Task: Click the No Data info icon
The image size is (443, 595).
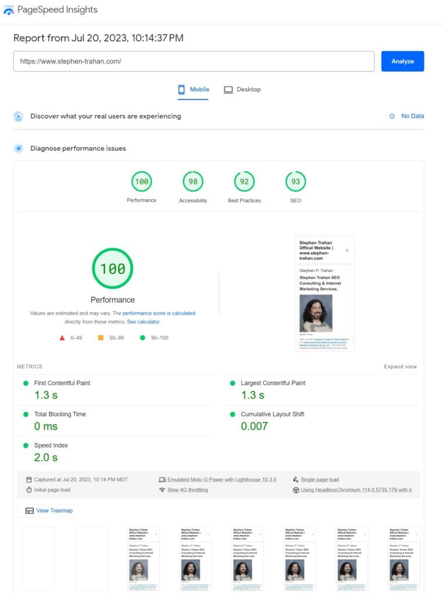Action: tap(392, 116)
